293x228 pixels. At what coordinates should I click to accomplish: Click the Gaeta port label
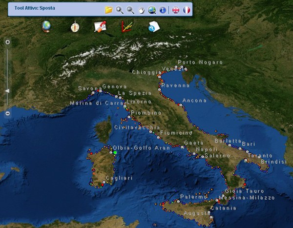[194, 143]
